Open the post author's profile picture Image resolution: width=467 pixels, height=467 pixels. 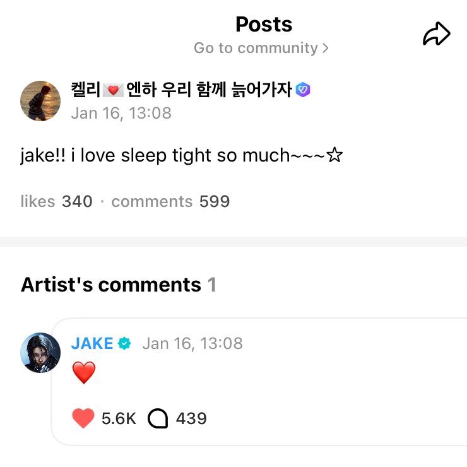(x=40, y=100)
